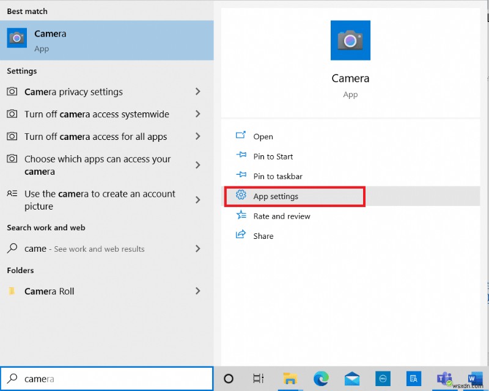Open Mail app from the taskbar
The width and height of the screenshot is (489, 391).
tap(351, 378)
